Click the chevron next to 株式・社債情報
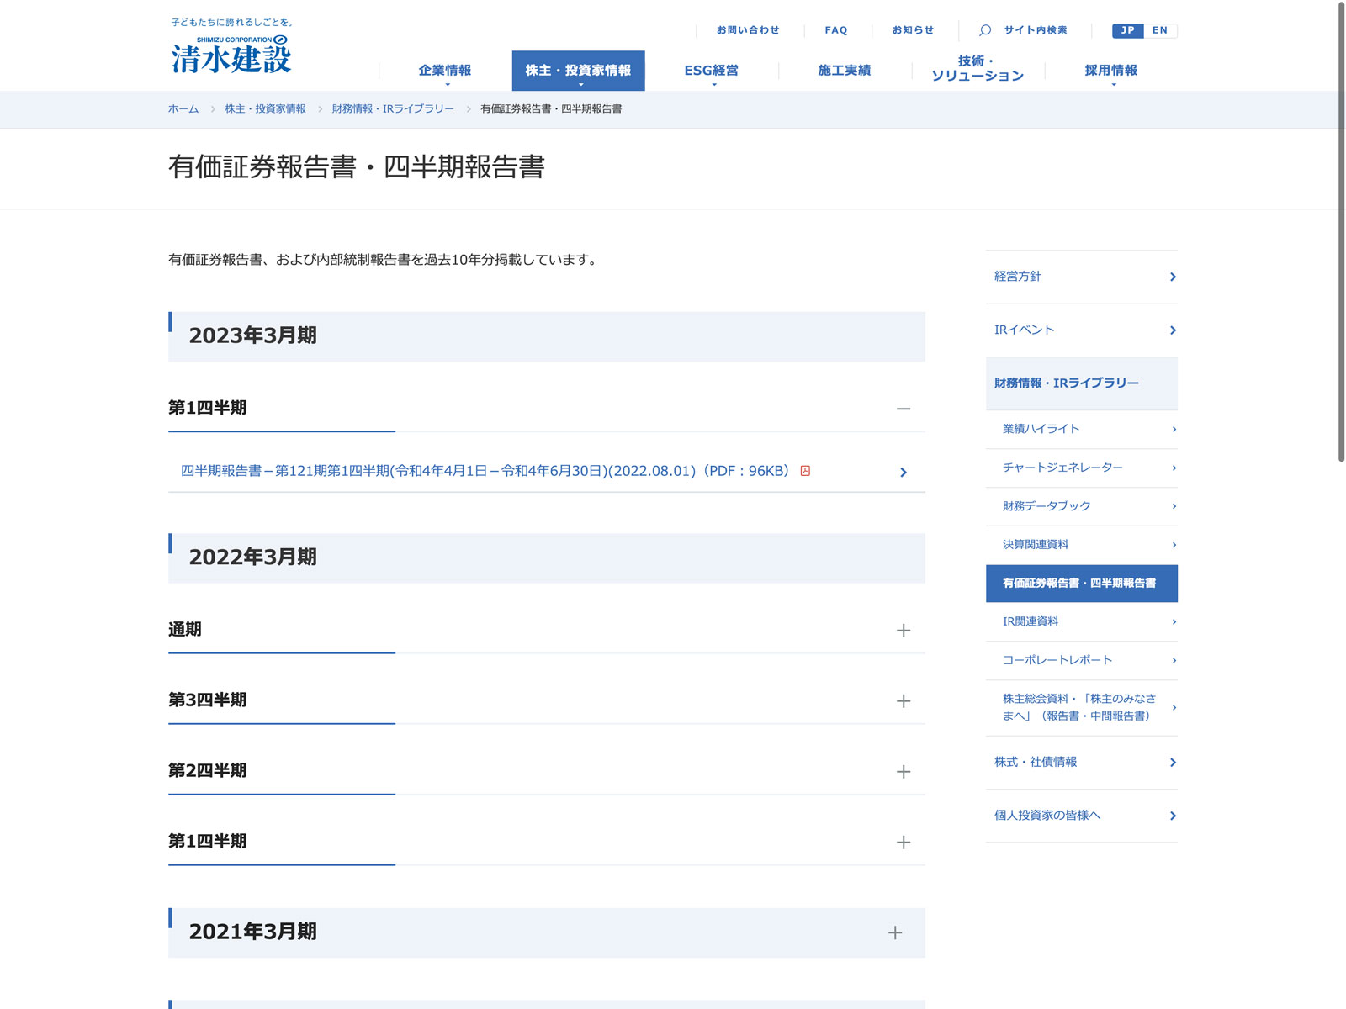The width and height of the screenshot is (1346, 1009). [x=1173, y=763]
